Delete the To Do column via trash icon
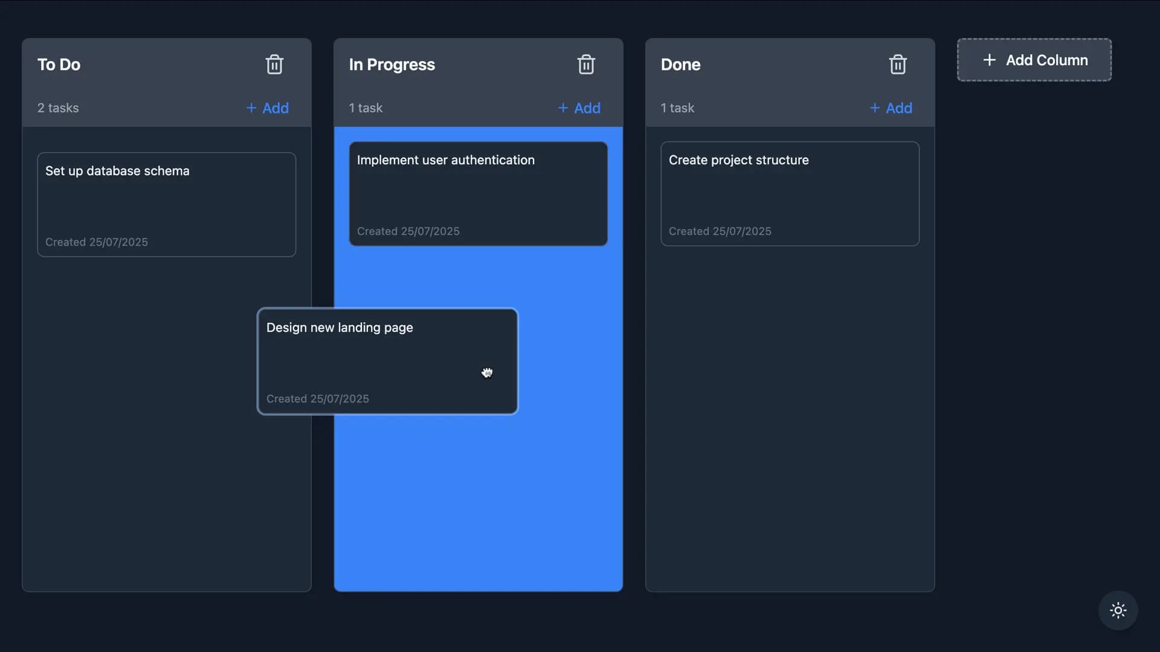 pyautogui.click(x=274, y=64)
